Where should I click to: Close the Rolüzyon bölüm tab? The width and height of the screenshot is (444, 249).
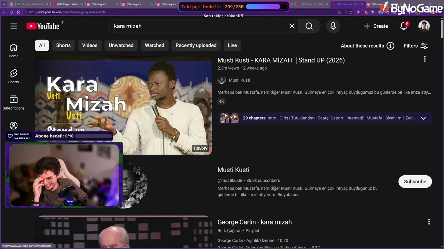pos(82,4)
